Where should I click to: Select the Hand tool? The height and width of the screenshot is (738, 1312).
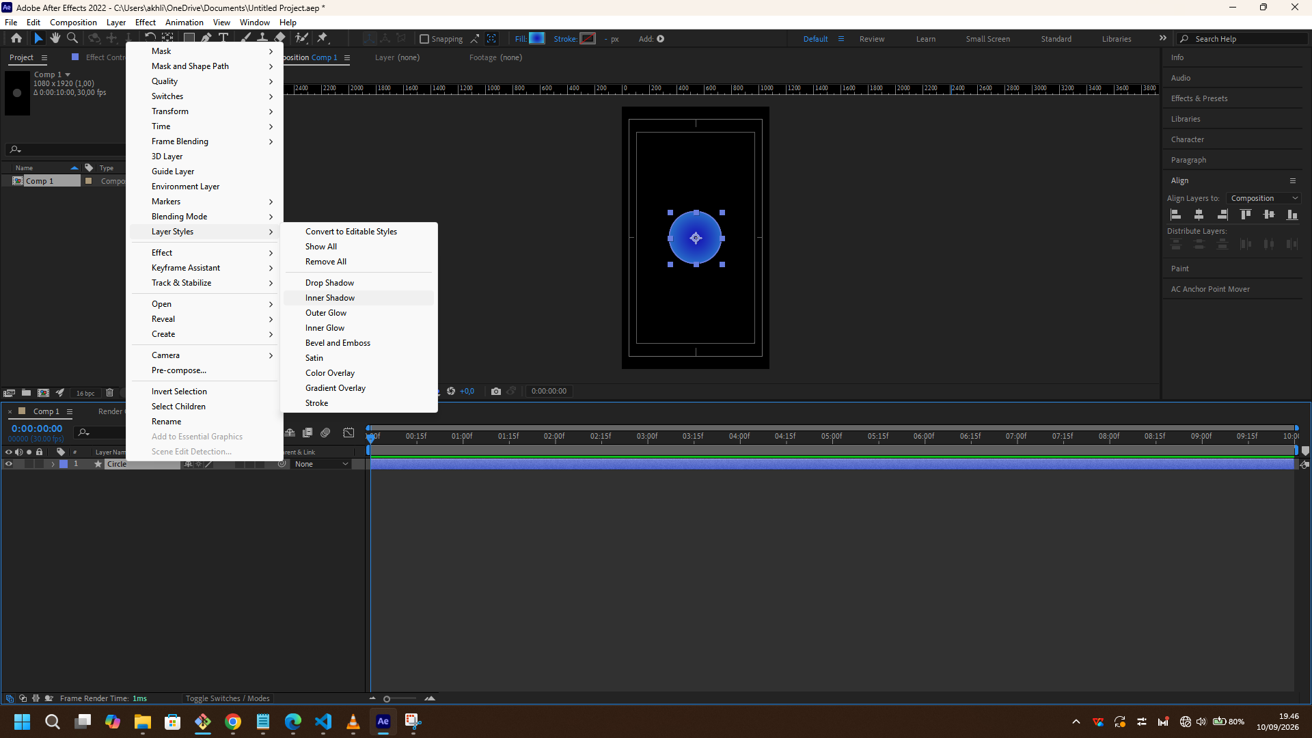(x=55, y=38)
